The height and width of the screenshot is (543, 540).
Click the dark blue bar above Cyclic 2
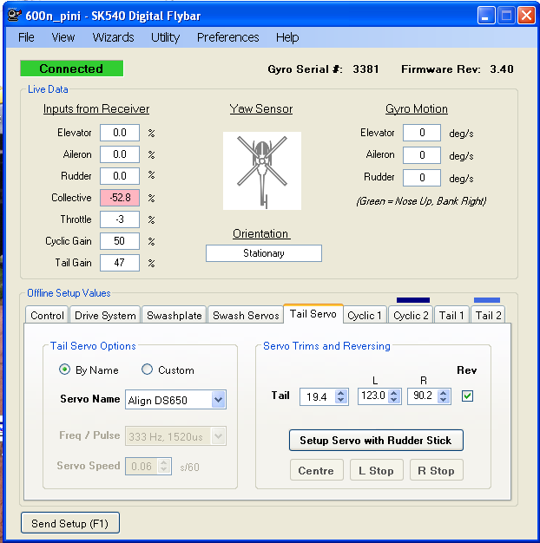pos(413,300)
